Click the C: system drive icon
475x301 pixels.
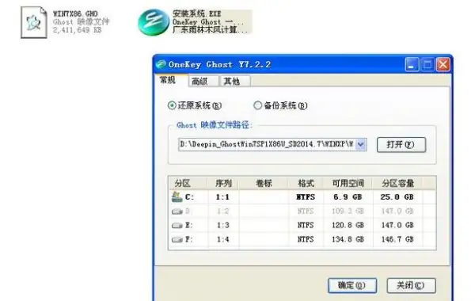tap(177, 197)
